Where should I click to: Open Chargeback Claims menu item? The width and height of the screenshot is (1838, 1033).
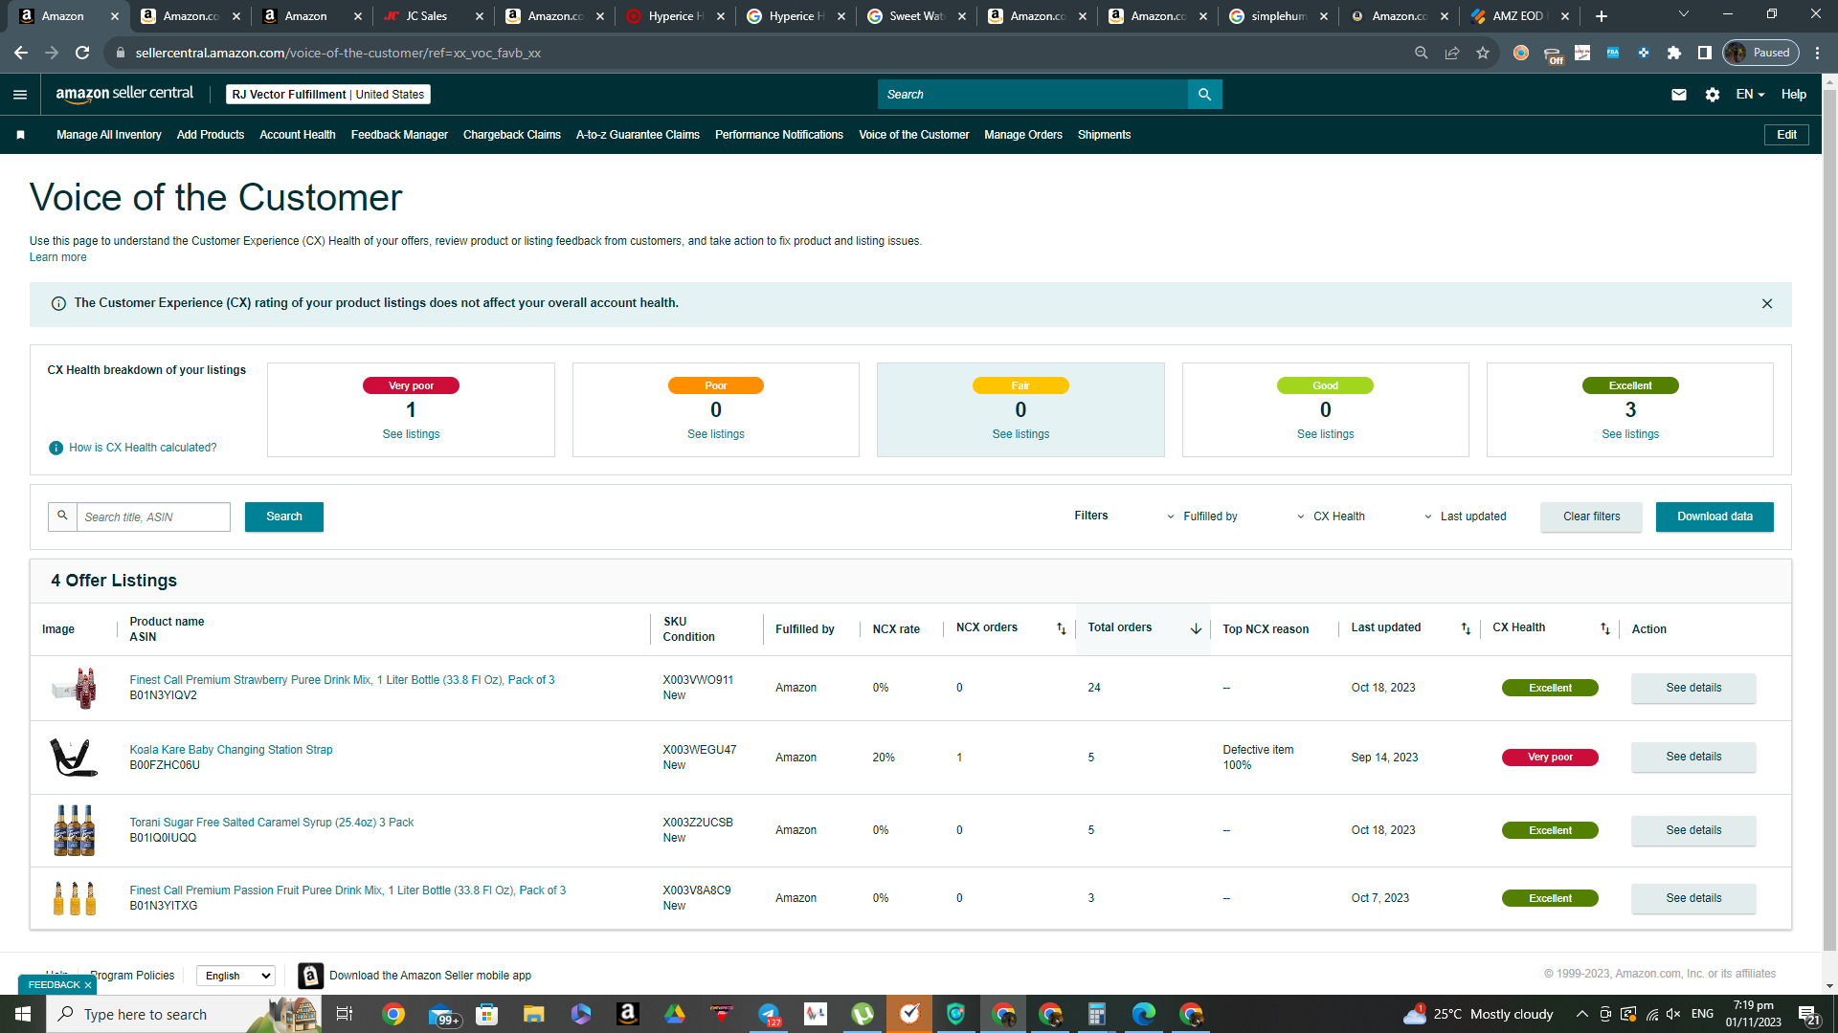[512, 135]
